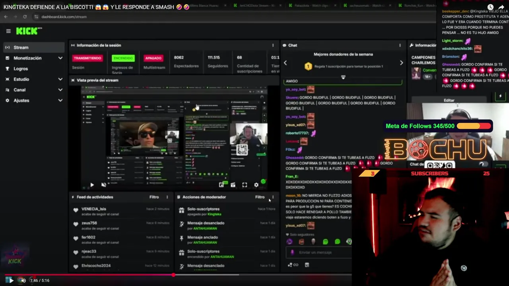Open stream preview settings gear

point(256,185)
